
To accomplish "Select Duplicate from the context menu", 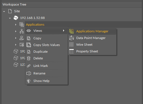I will click(46, 52).
